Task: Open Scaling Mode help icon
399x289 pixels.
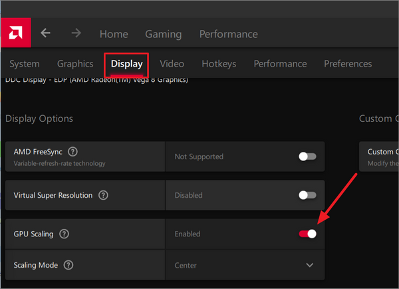Action: point(68,265)
